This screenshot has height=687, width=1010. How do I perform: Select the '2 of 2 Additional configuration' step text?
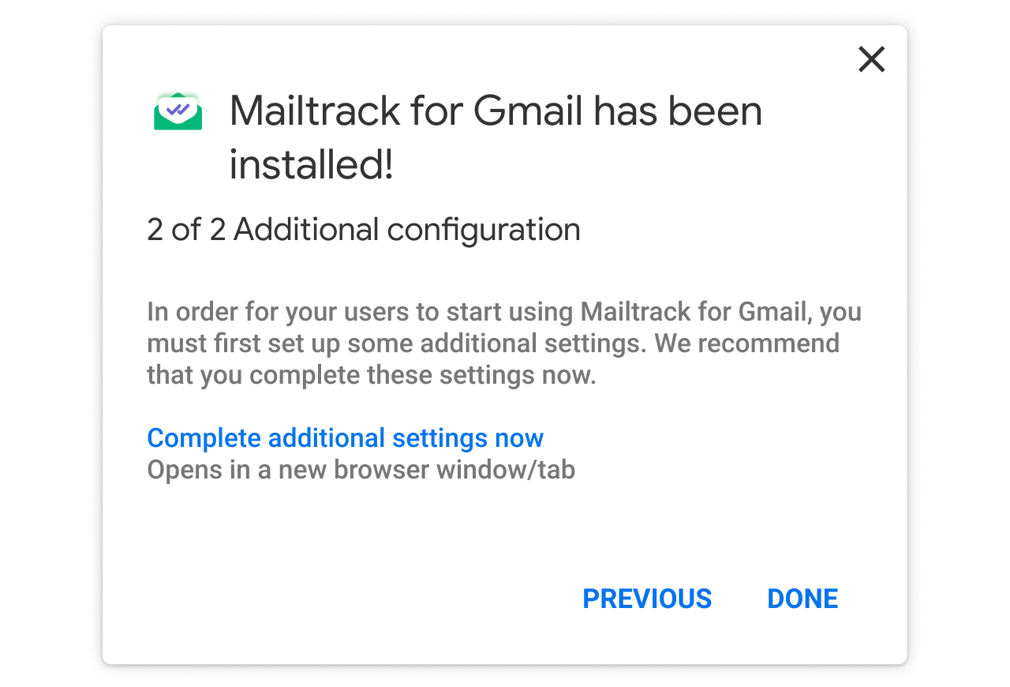coord(364,230)
